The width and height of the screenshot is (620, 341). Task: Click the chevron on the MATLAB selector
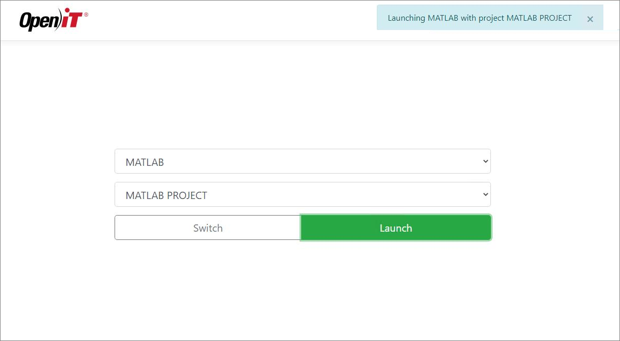pos(485,161)
